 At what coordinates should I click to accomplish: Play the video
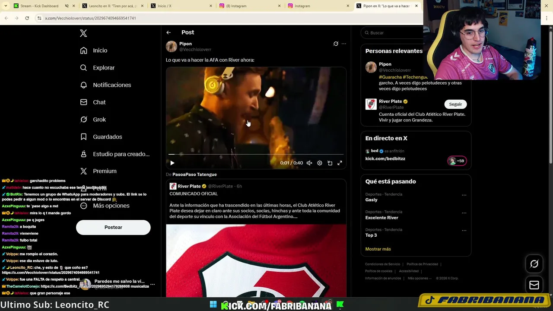pos(172,163)
